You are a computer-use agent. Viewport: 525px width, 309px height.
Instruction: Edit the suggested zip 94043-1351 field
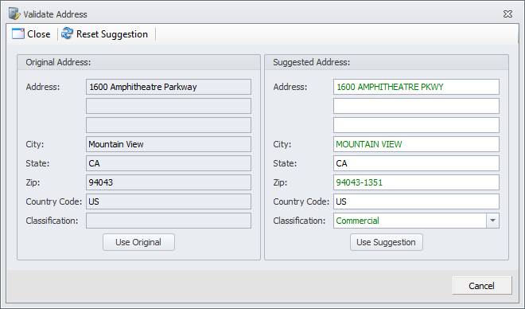click(x=416, y=182)
